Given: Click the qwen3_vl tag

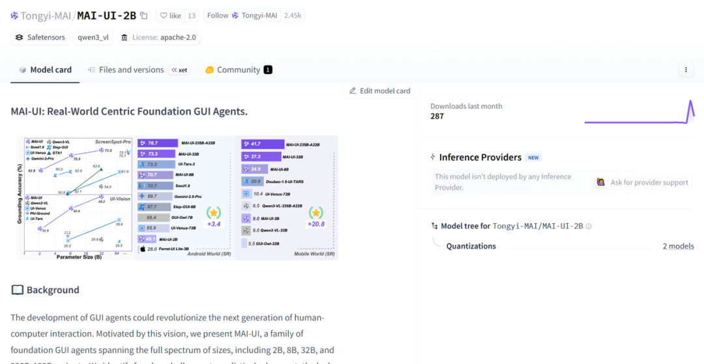Looking at the screenshot, I should tap(93, 37).
